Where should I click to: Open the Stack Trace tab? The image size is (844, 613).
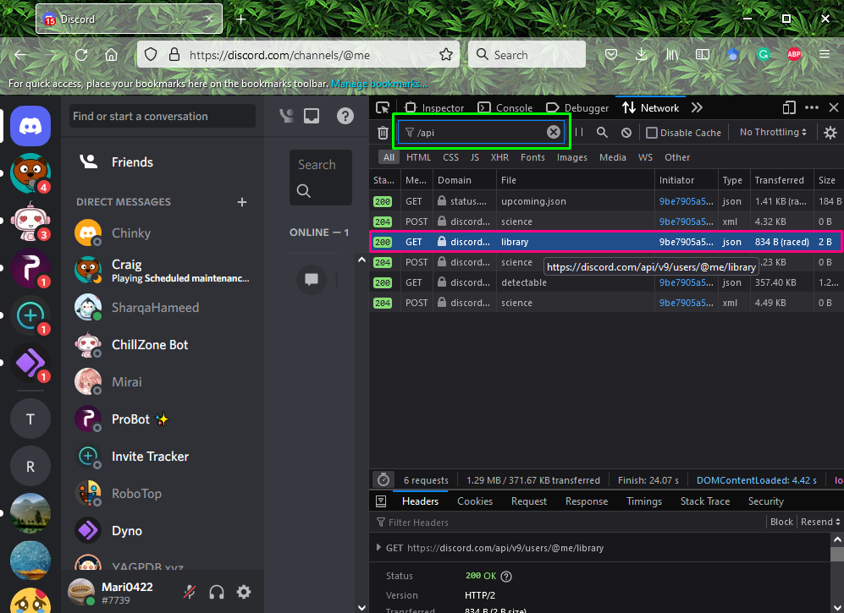pyautogui.click(x=704, y=501)
